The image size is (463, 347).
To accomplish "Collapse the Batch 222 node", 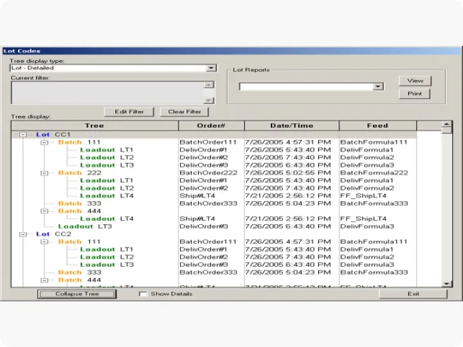I will point(44,173).
